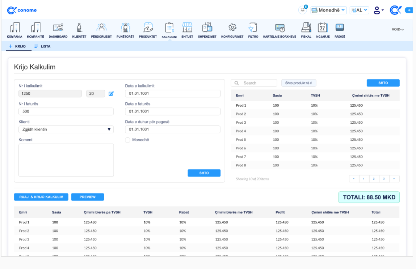Click the product Search field
The width and height of the screenshot is (416, 269).
pos(254,83)
